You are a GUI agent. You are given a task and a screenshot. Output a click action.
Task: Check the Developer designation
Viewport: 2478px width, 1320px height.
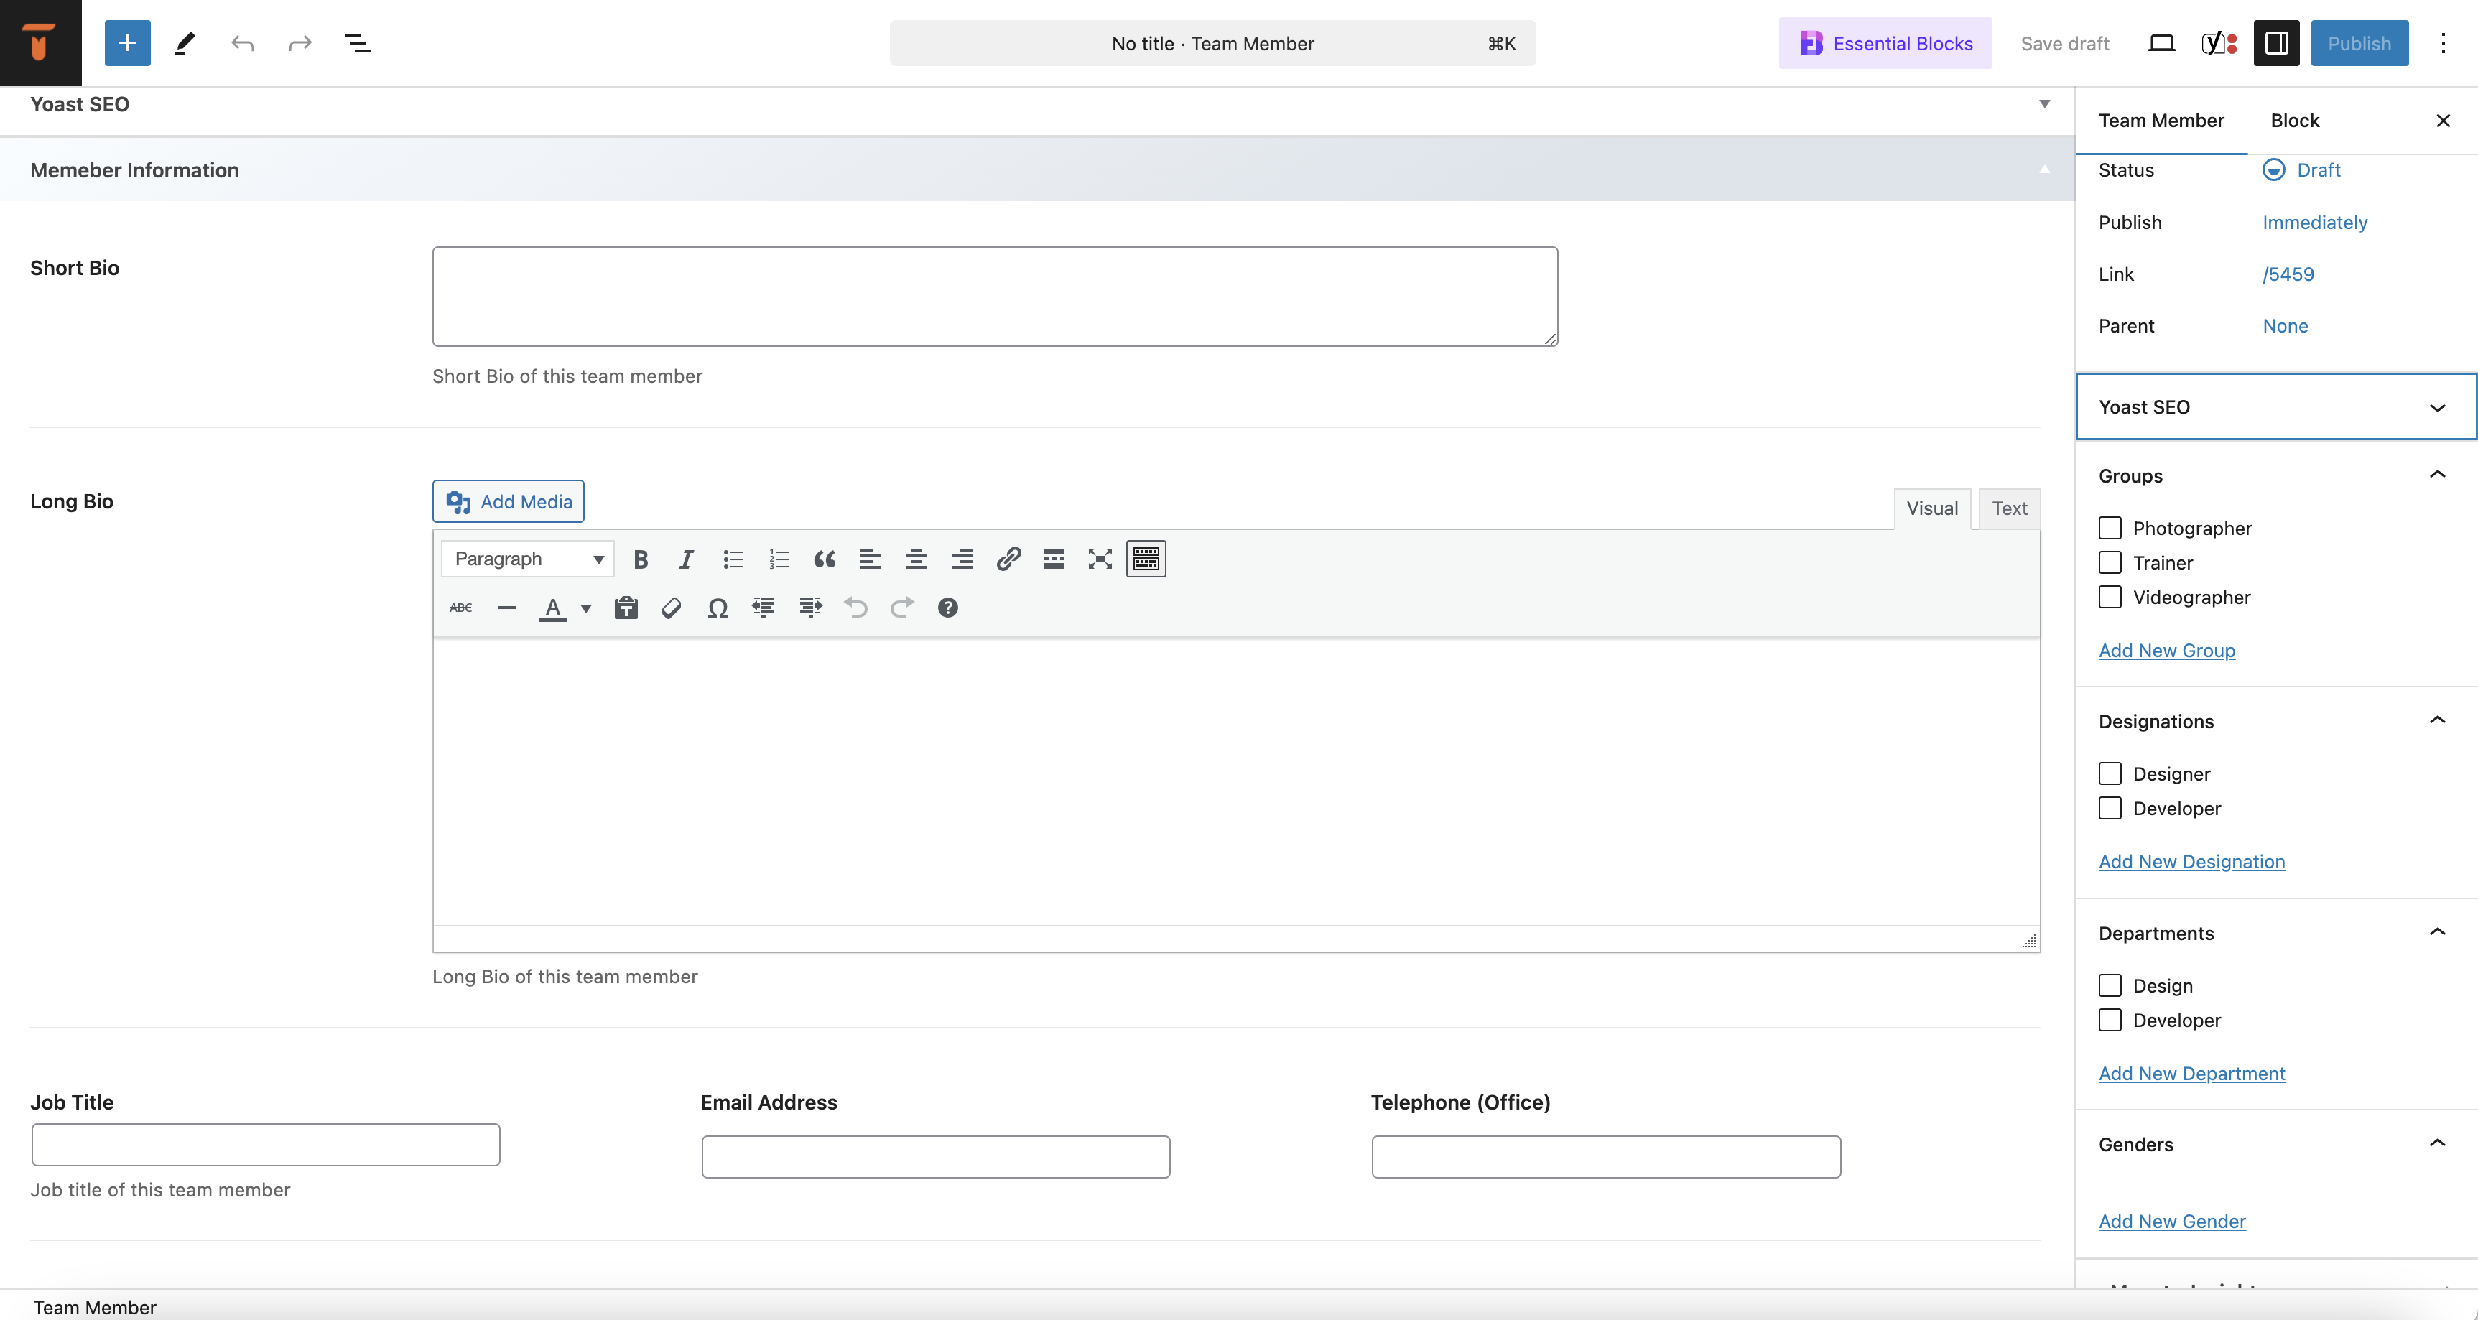coord(2110,808)
